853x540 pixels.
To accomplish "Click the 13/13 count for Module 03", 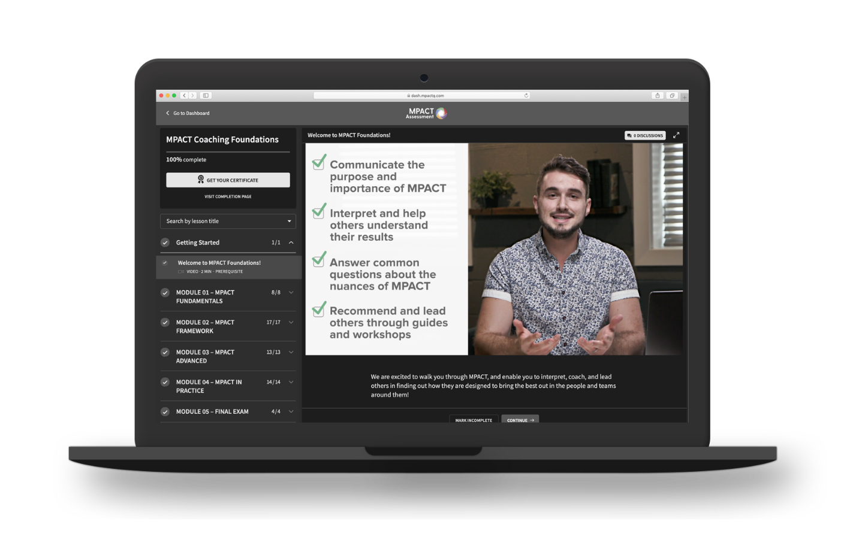I will (273, 352).
